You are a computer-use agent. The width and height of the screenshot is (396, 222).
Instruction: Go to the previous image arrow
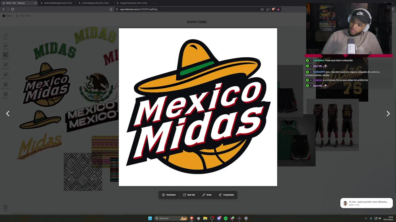(x=8, y=113)
